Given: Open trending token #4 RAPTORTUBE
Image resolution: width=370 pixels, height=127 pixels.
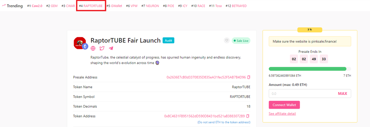Looking at the screenshot, I should [x=91, y=6].
